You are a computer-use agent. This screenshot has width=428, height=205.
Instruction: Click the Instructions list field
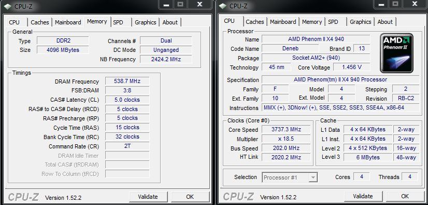pos(340,108)
